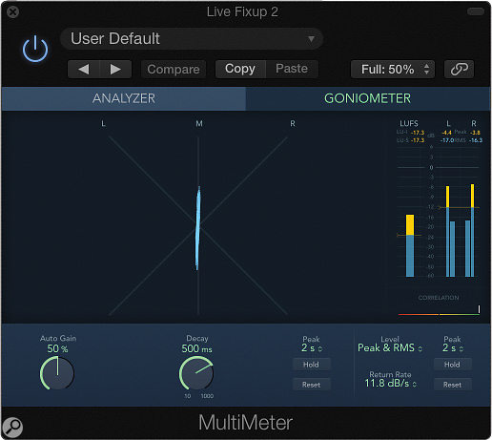Click the magnifier icon at bottom left
Viewport: 492px width, 440px height.
click(x=12, y=427)
